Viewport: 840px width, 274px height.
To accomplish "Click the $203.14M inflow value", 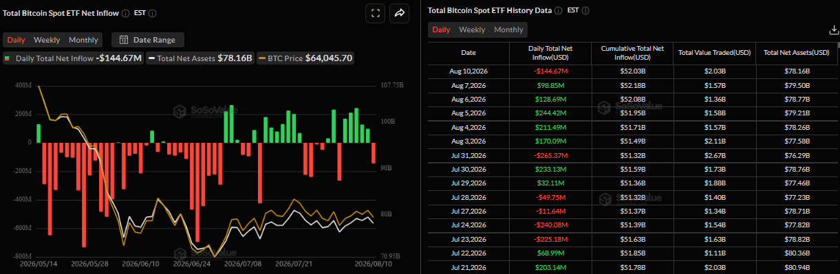I will tap(550, 269).
